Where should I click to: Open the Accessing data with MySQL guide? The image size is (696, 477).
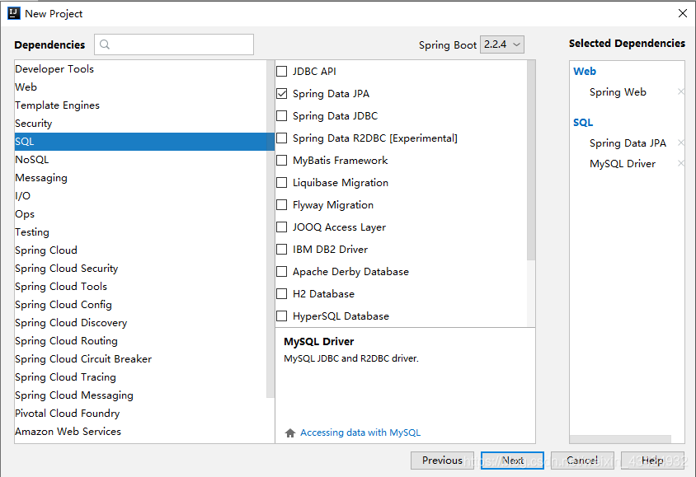tap(360, 433)
